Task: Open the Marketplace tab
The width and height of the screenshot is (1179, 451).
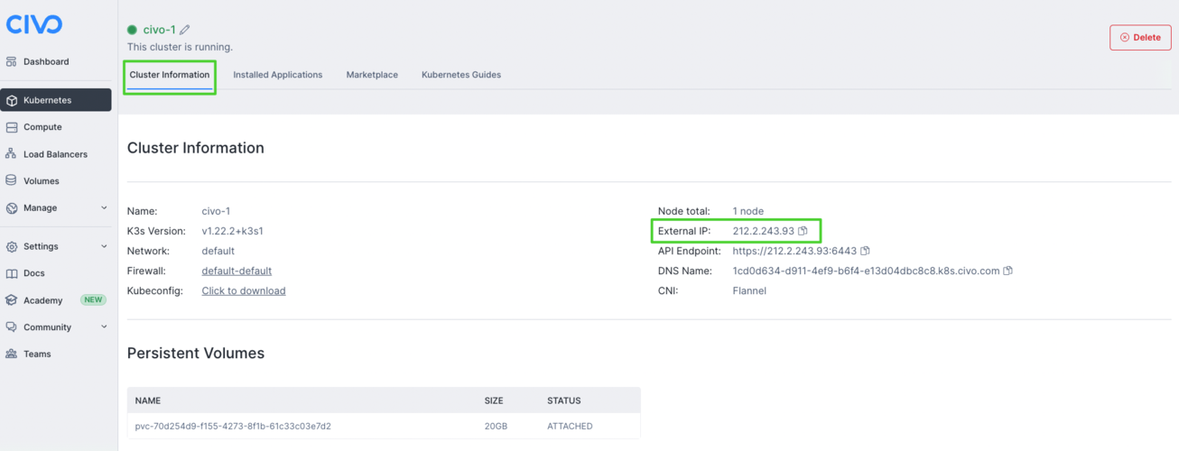Action: (372, 75)
